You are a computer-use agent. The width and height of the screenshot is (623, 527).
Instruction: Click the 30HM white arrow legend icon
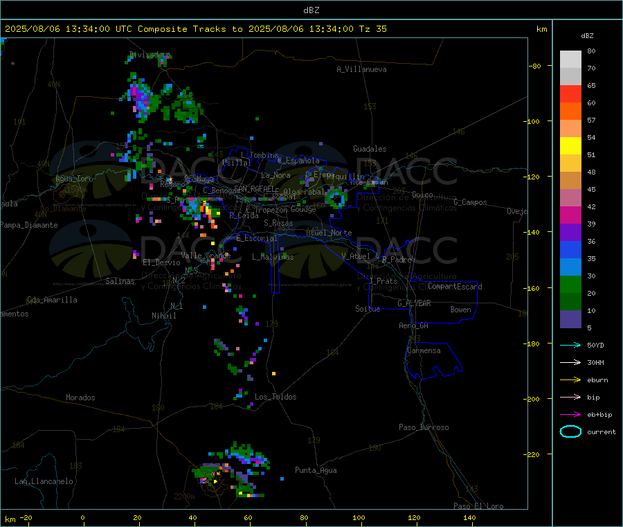[x=570, y=362]
